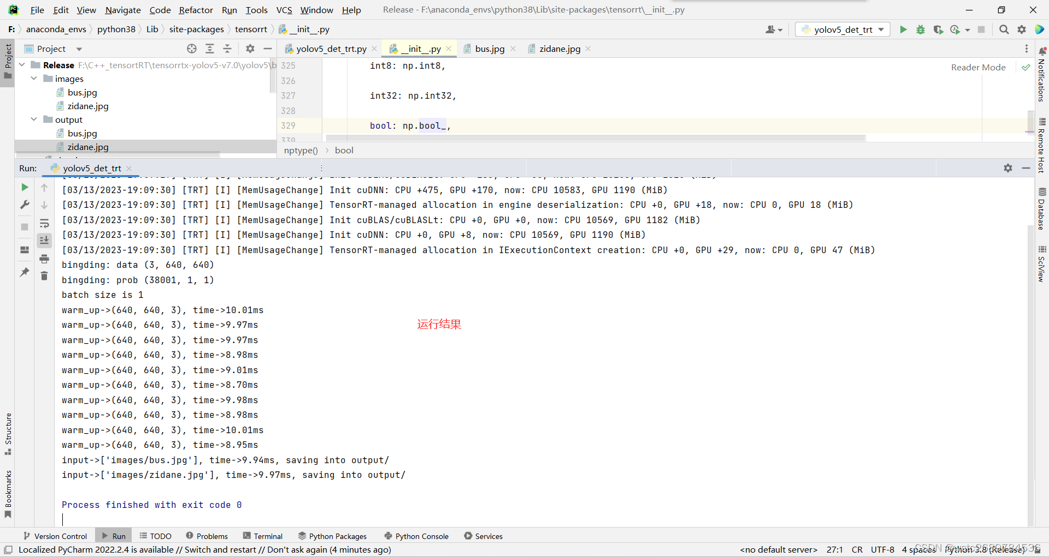Open Version Control tool window

point(55,536)
